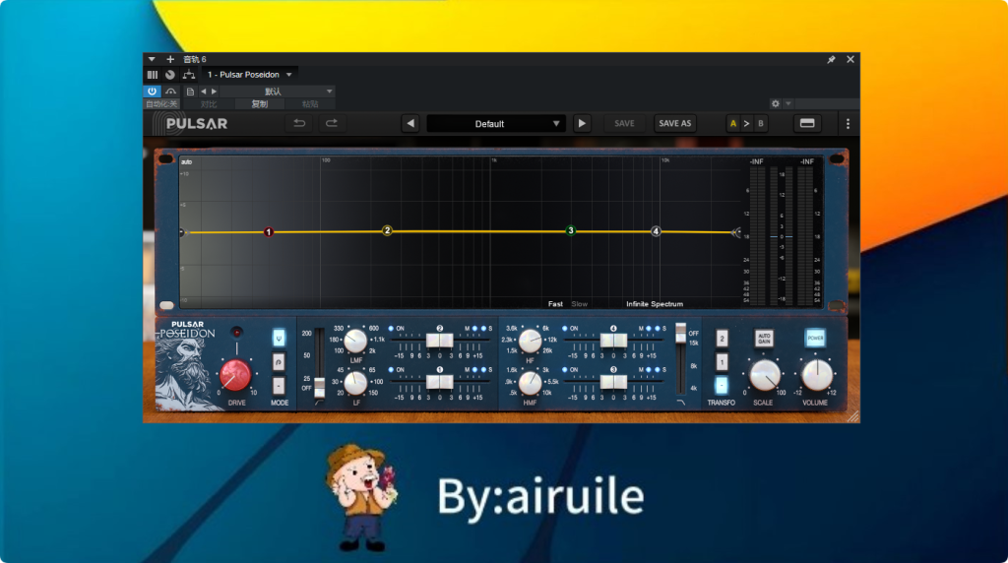The width and height of the screenshot is (1008, 563).
Task: Toggle the POWER button
Action: pyautogui.click(x=815, y=338)
